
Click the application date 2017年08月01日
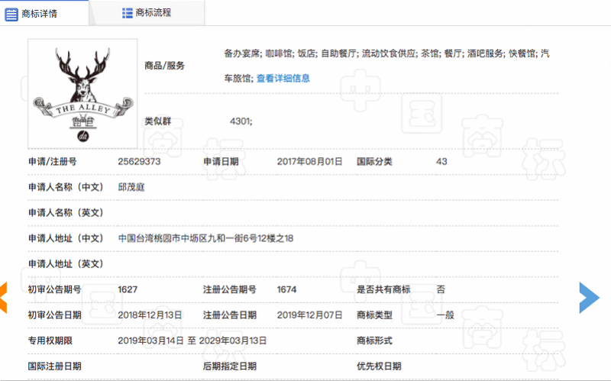point(309,161)
